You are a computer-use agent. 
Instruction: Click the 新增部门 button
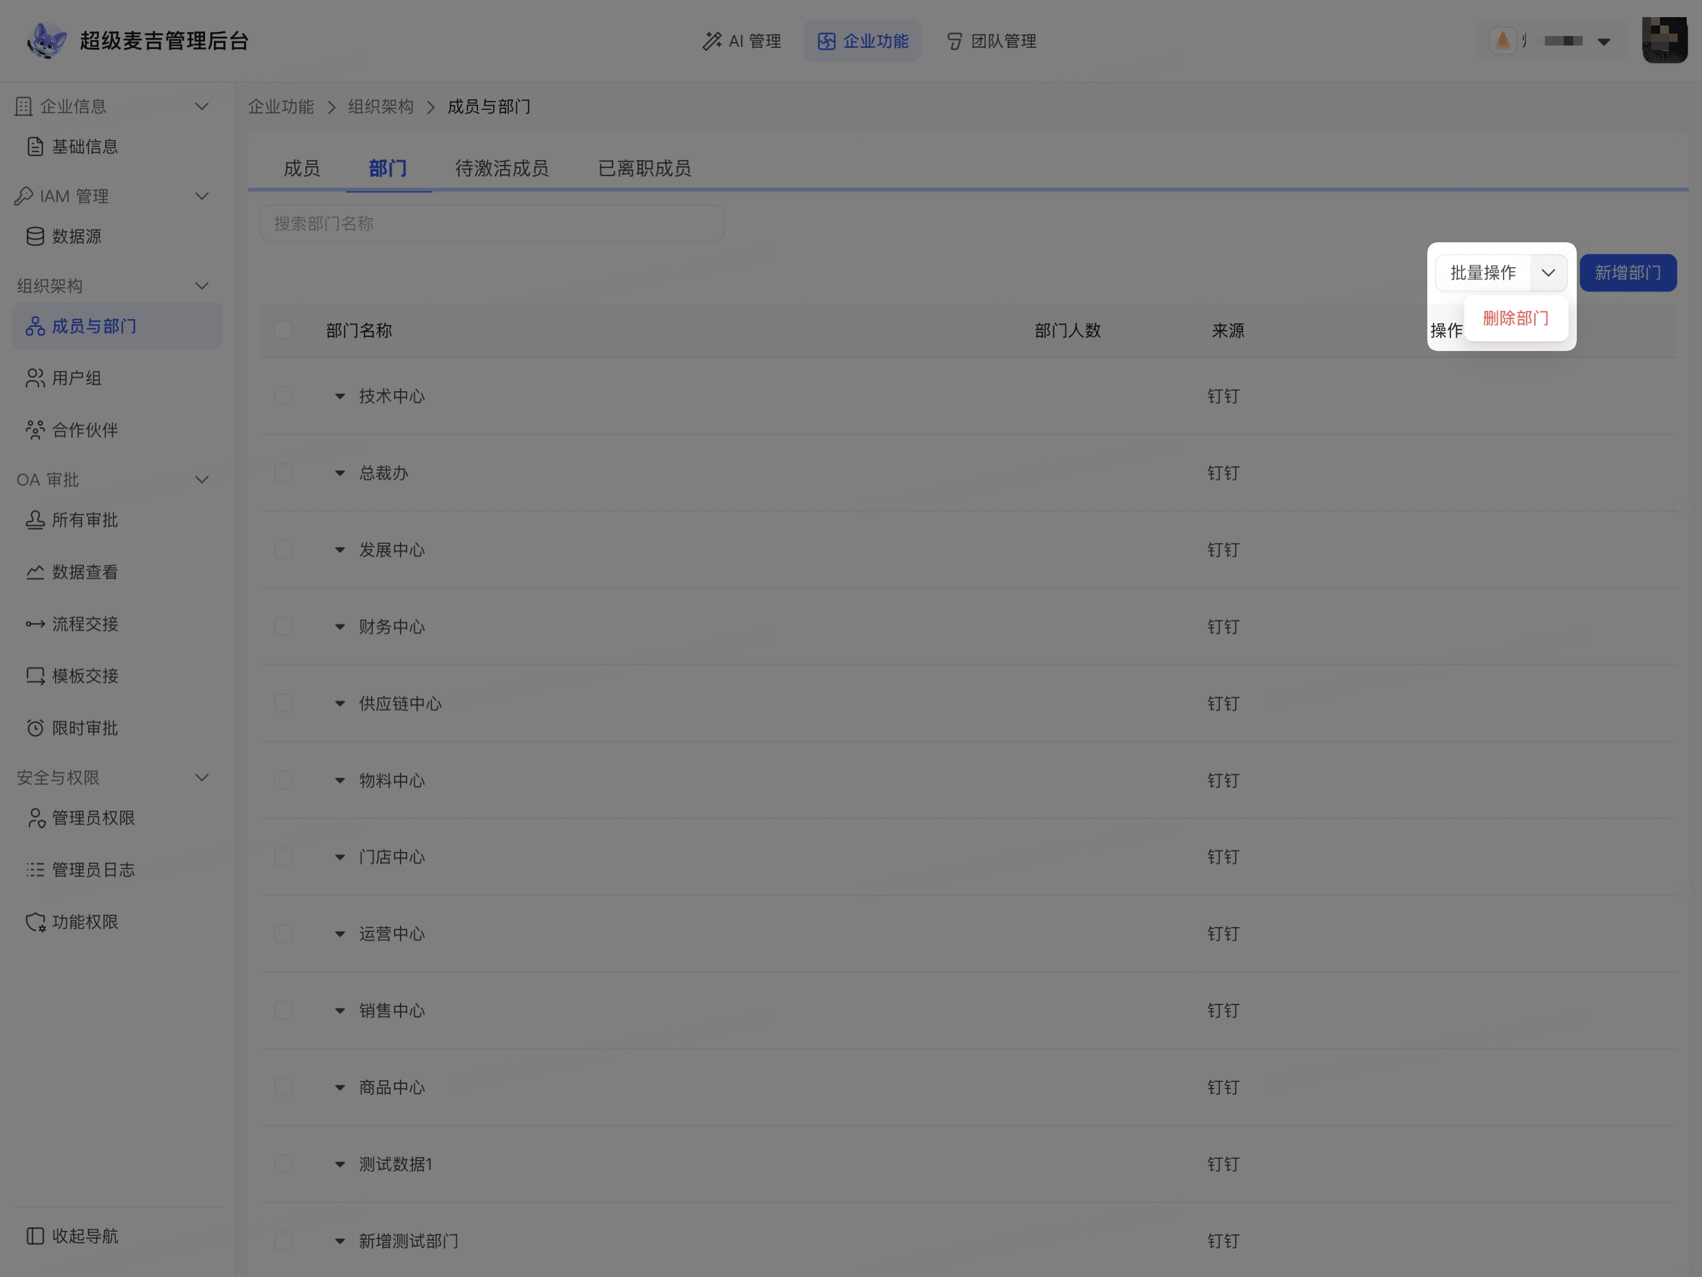[x=1628, y=272]
